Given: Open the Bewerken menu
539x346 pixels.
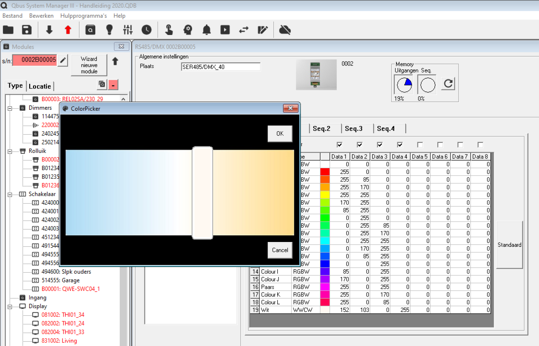Looking at the screenshot, I should click(x=41, y=16).
